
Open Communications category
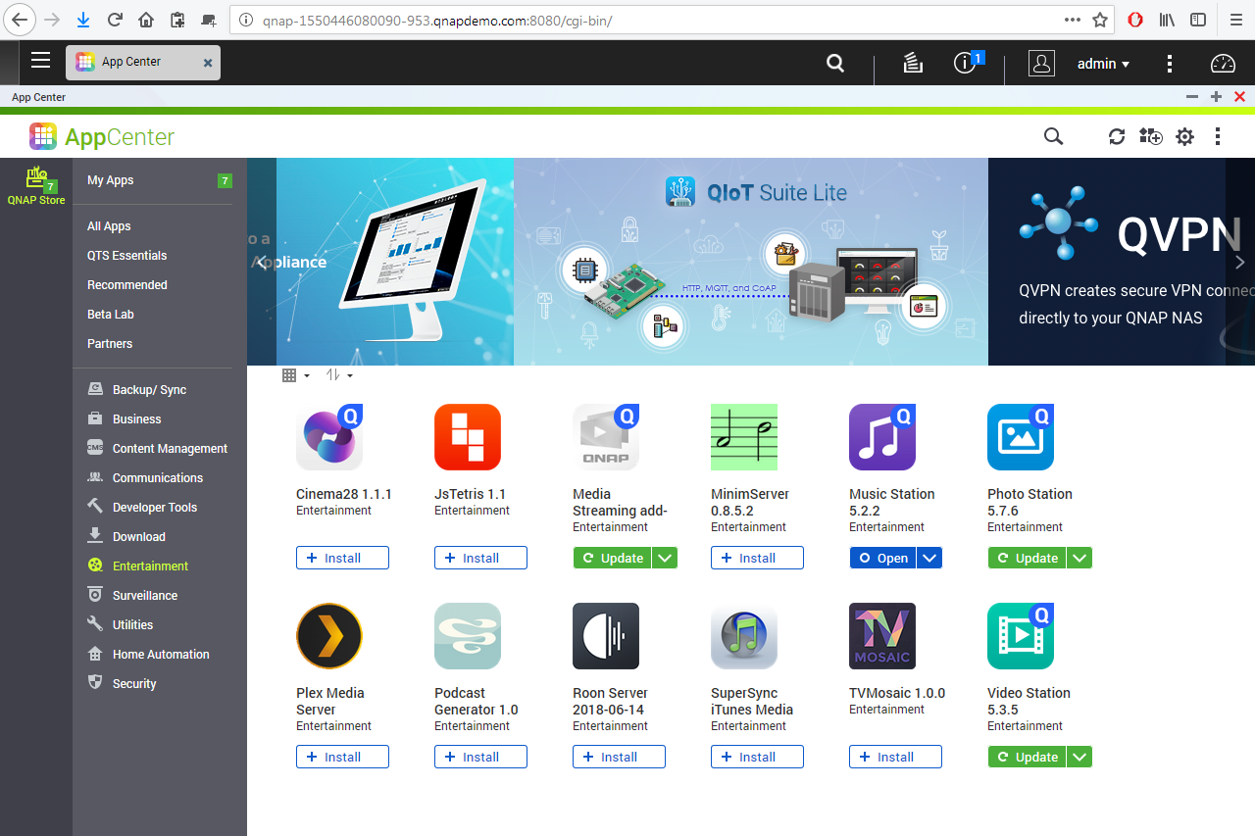[x=159, y=478]
